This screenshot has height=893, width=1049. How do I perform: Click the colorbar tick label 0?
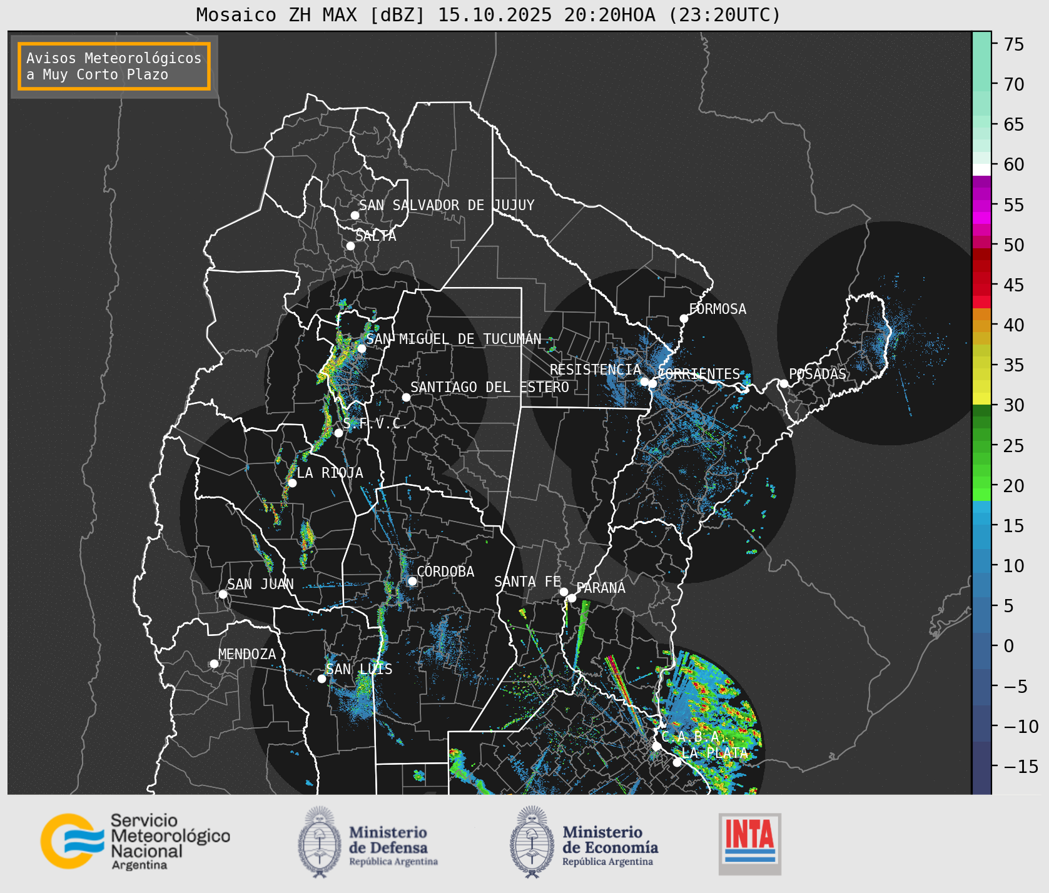pos(1009,646)
